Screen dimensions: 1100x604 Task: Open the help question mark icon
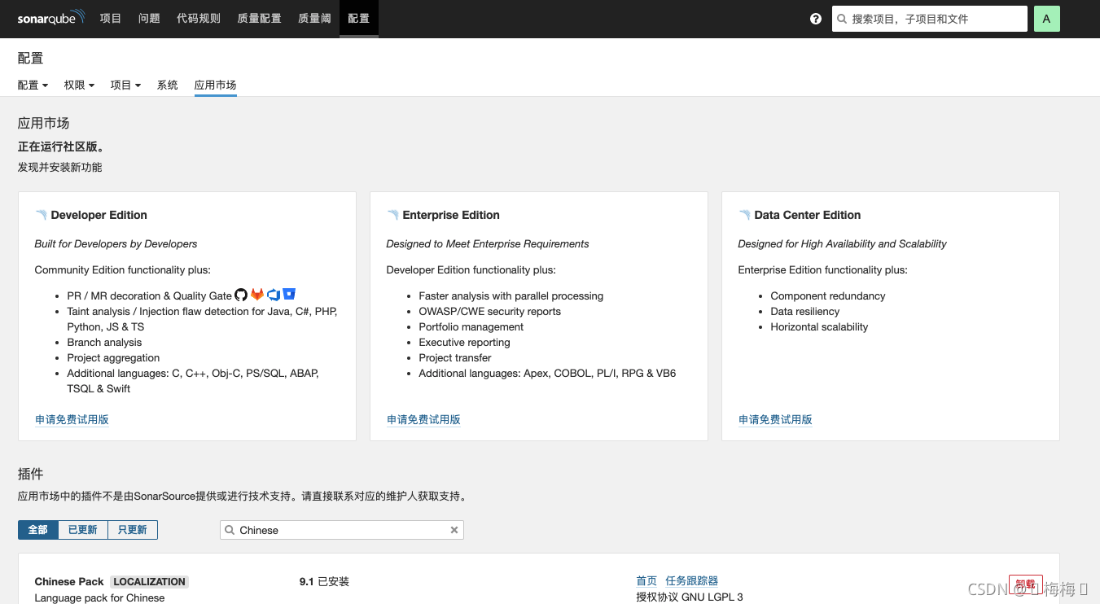point(816,19)
